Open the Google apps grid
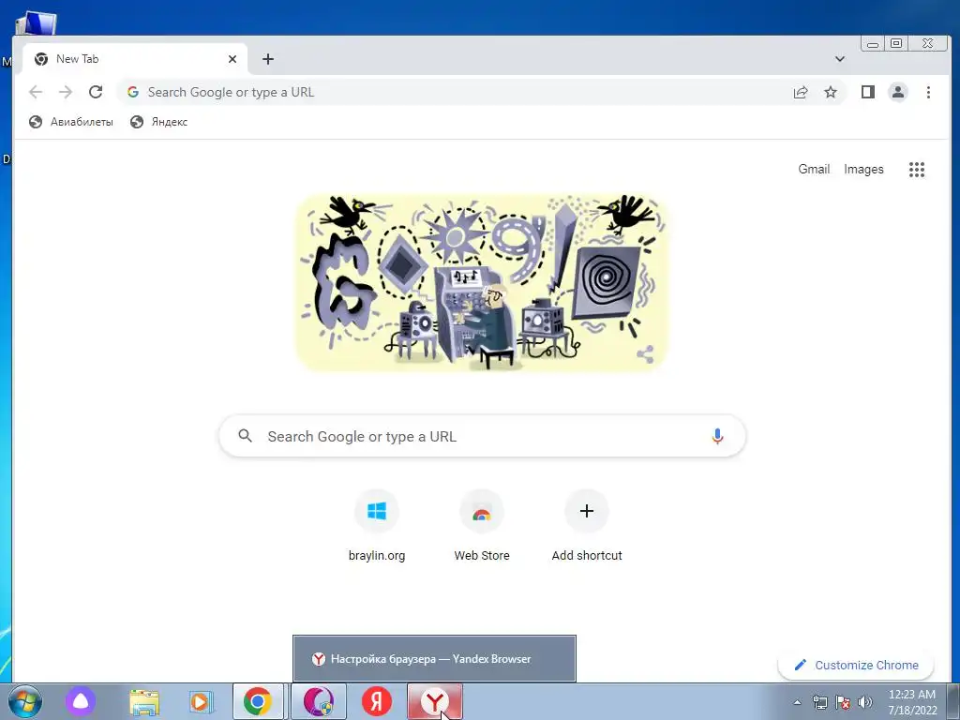Viewport: 960px width, 720px height. [x=917, y=170]
